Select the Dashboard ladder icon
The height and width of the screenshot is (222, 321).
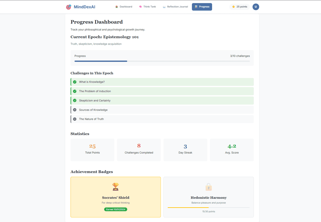coord(116,7)
